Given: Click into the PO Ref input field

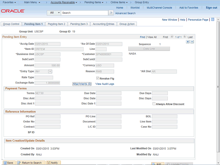Looking at the screenshot, I should [x=48, y=117].
